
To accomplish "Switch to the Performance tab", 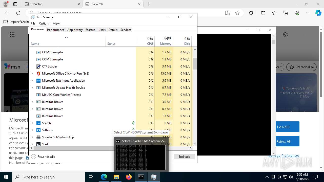I will 56,30.
